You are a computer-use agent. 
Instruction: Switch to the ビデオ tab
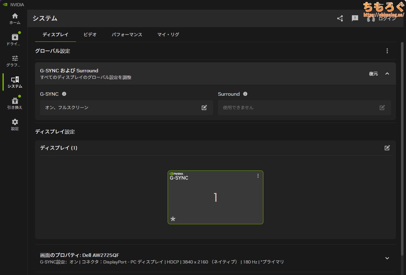(90, 35)
